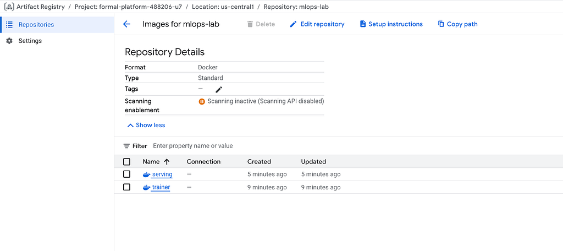Click the Connection column header
This screenshot has width=563, height=251.
(203, 161)
